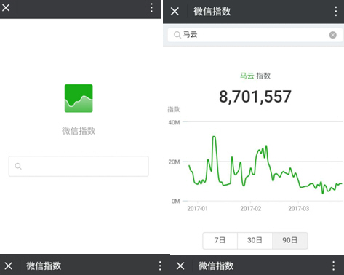344x275 pixels.
Task: Click the 马云 search field
Action: 255,35
